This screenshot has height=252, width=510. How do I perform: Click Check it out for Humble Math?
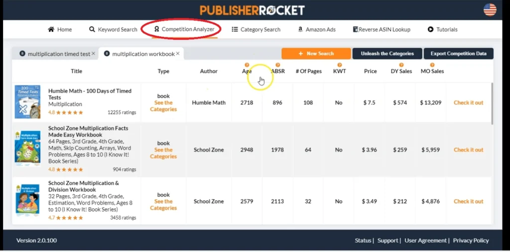(x=468, y=103)
